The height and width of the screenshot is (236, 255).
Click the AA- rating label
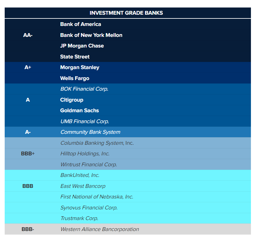click(x=28, y=35)
